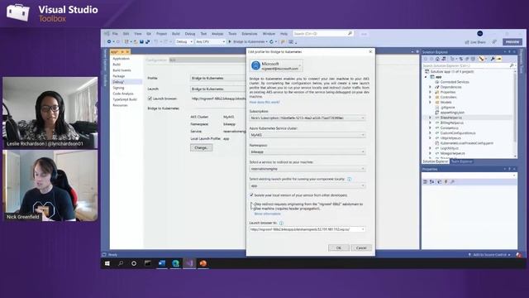Open the Launch browser to URL combo box
The width and height of the screenshot is (529, 298).
[x=307, y=229]
